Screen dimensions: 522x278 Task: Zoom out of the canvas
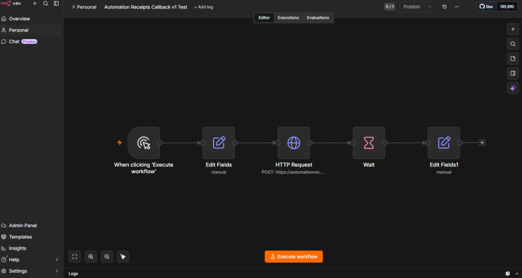[x=107, y=257]
